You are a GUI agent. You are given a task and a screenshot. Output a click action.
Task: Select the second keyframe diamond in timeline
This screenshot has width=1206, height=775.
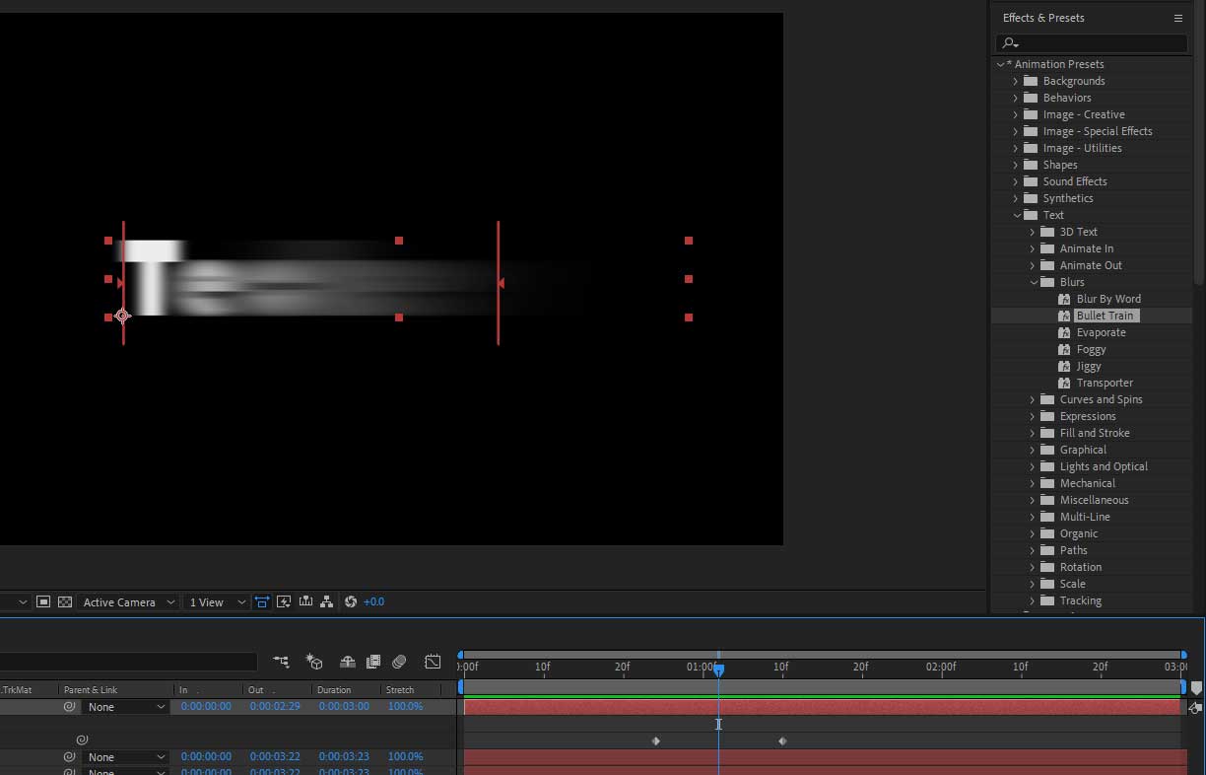point(782,740)
